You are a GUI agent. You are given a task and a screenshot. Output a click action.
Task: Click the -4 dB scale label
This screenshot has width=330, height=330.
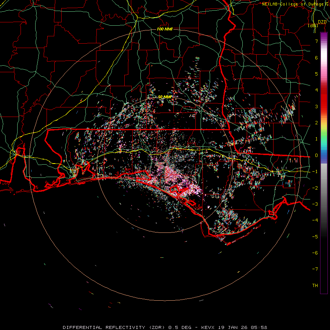(315, 220)
